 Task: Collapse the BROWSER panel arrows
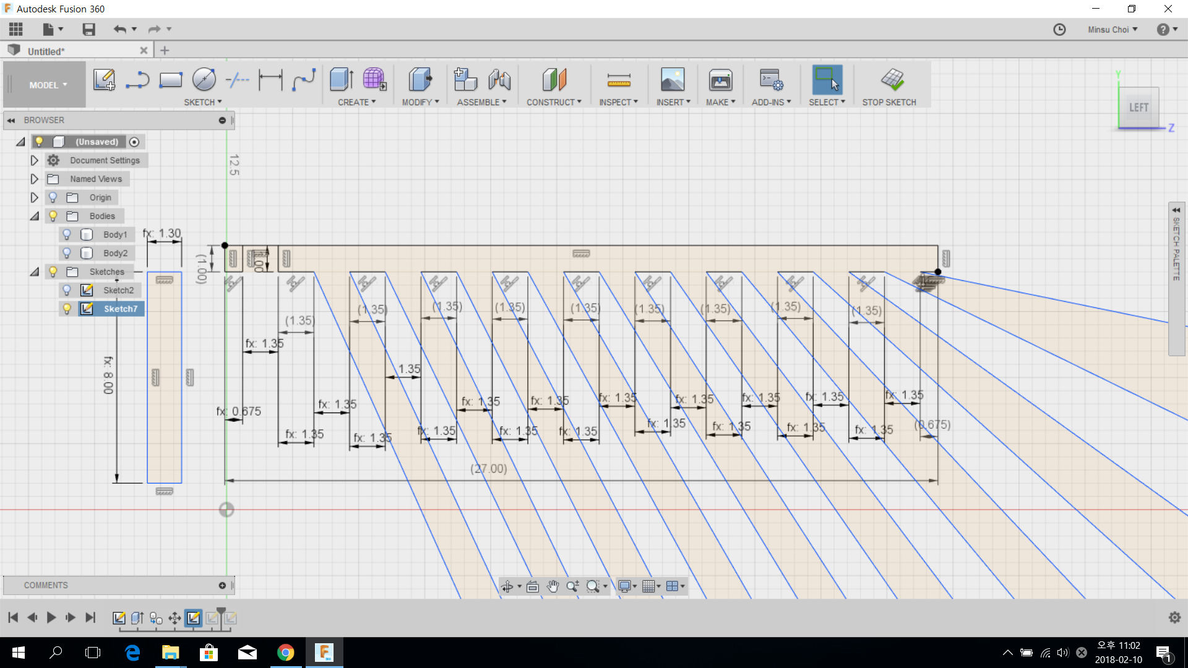click(11, 120)
